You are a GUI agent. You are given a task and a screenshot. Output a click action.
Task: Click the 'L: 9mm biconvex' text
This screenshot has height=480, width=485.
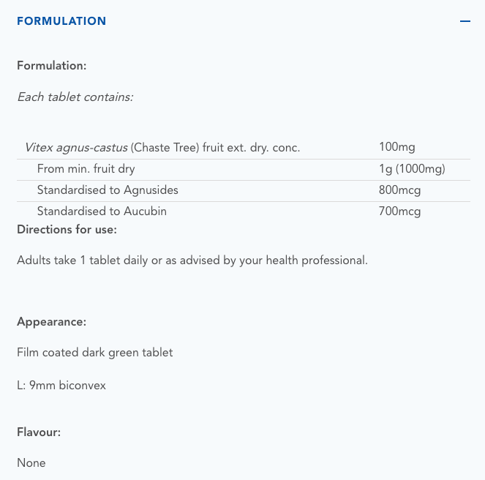tap(61, 385)
